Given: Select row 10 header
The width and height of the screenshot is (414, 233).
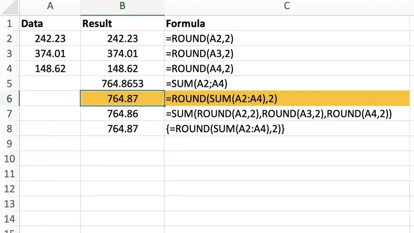Looking at the screenshot, I should (x=9, y=159).
